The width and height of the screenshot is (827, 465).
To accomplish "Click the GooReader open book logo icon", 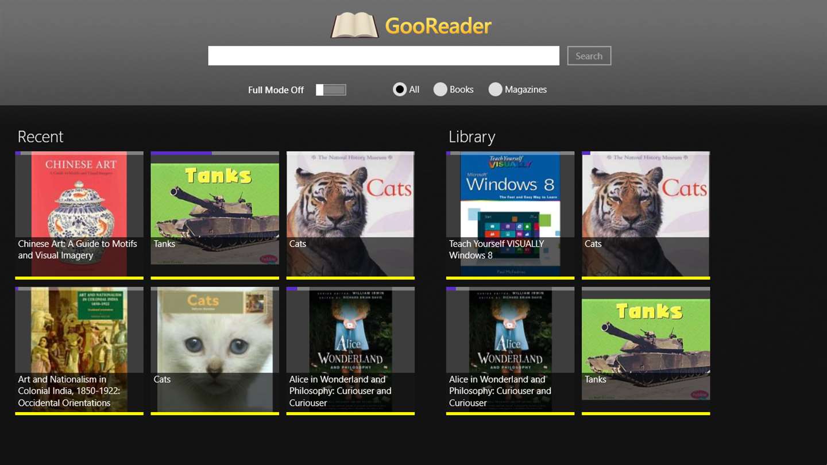I will pos(354,25).
